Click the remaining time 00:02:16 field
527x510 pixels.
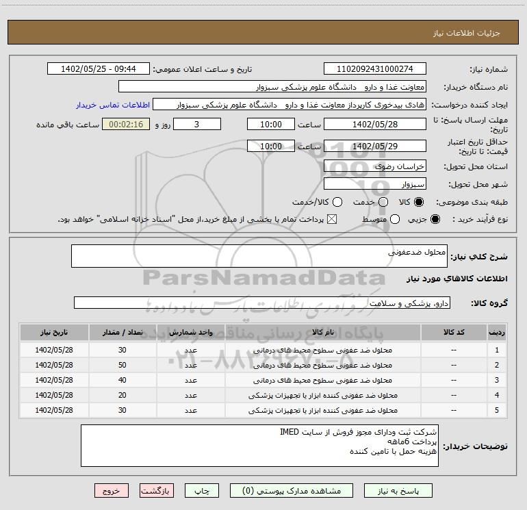click(x=126, y=124)
